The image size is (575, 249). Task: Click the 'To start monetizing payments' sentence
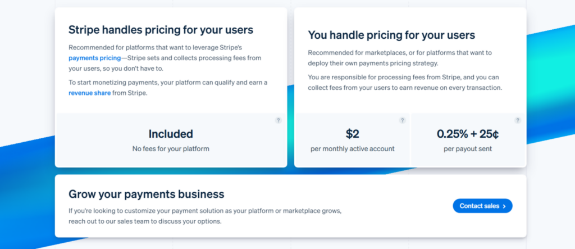pos(168,83)
